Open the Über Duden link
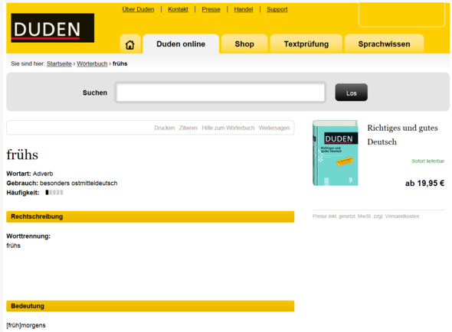 pyautogui.click(x=138, y=9)
